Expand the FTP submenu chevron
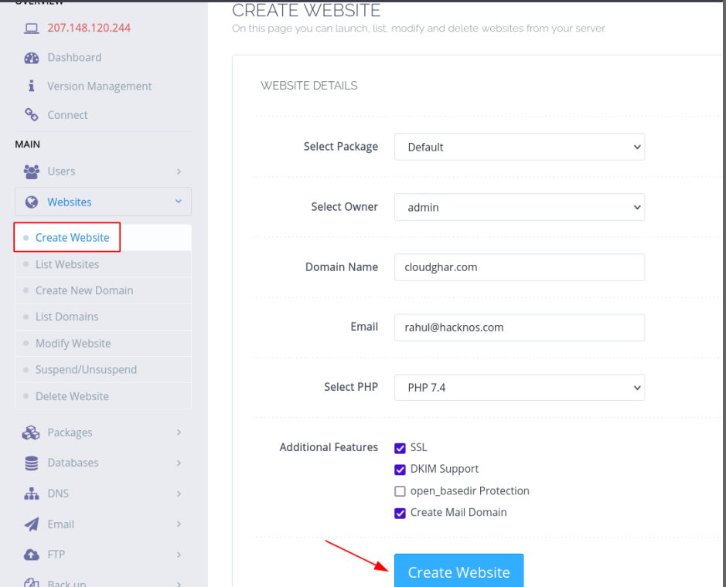Image resolution: width=726 pixels, height=587 pixels. pos(179,555)
